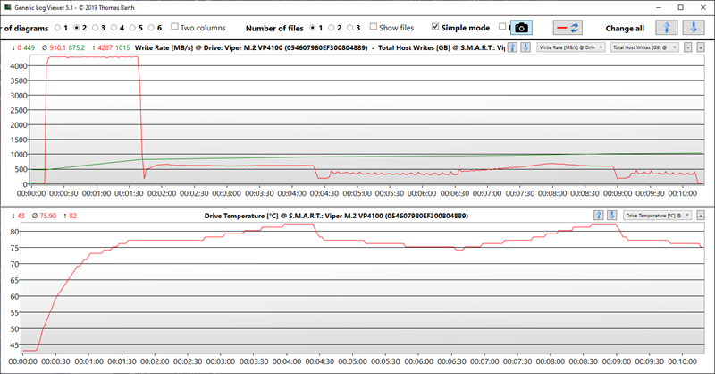Click down arrow in Drive Temperature chart header
This screenshot has width=715, height=374.
coord(613,216)
